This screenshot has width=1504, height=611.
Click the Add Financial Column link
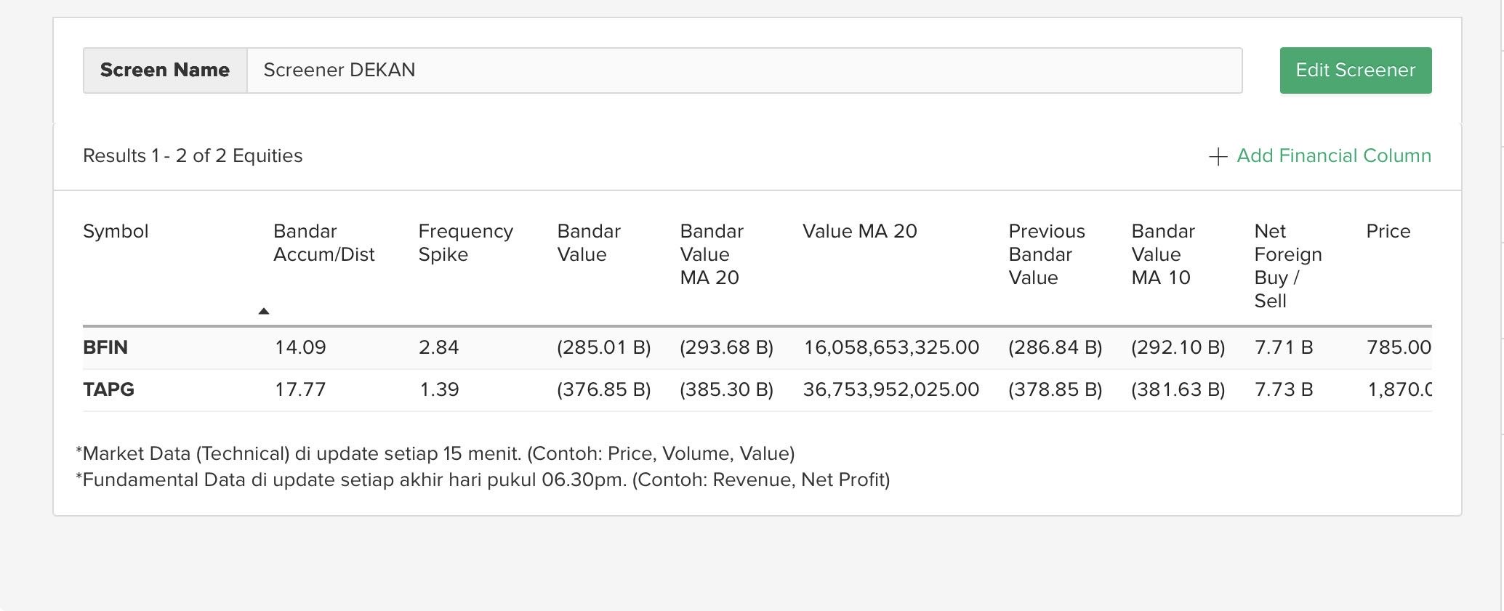[1333, 155]
